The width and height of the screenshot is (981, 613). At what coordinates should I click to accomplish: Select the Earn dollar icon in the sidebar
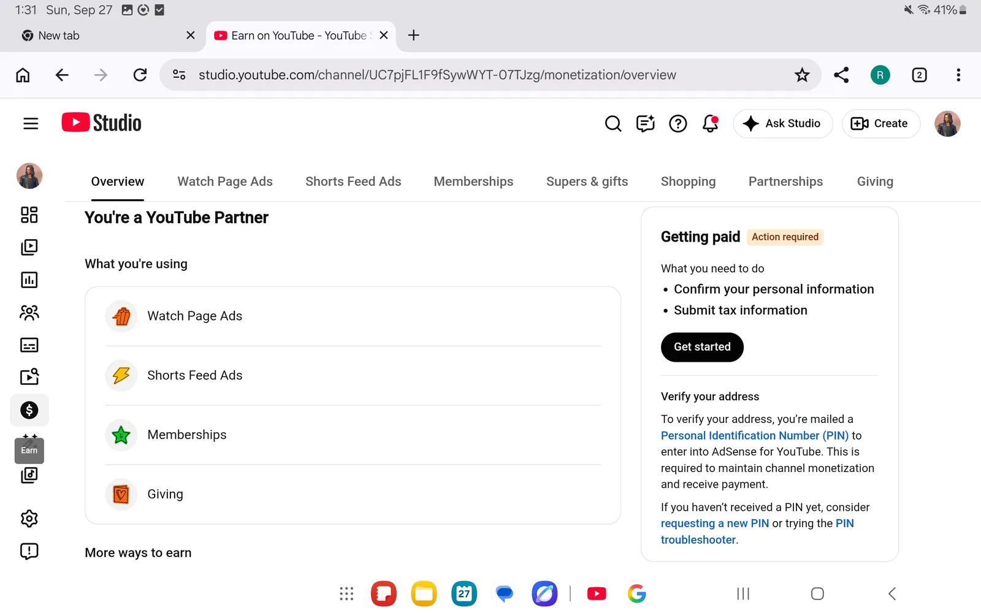pos(29,410)
